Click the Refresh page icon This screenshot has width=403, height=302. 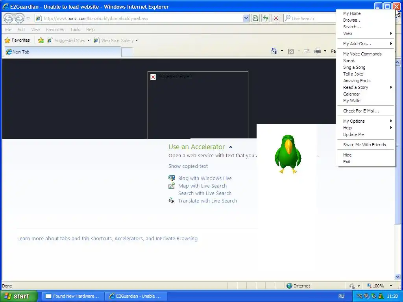pos(266,18)
